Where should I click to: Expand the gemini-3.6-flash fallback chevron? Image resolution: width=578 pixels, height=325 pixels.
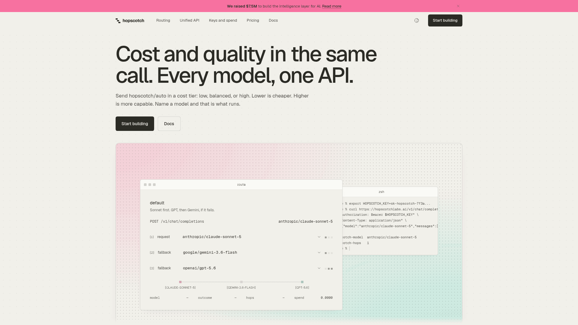click(x=319, y=252)
